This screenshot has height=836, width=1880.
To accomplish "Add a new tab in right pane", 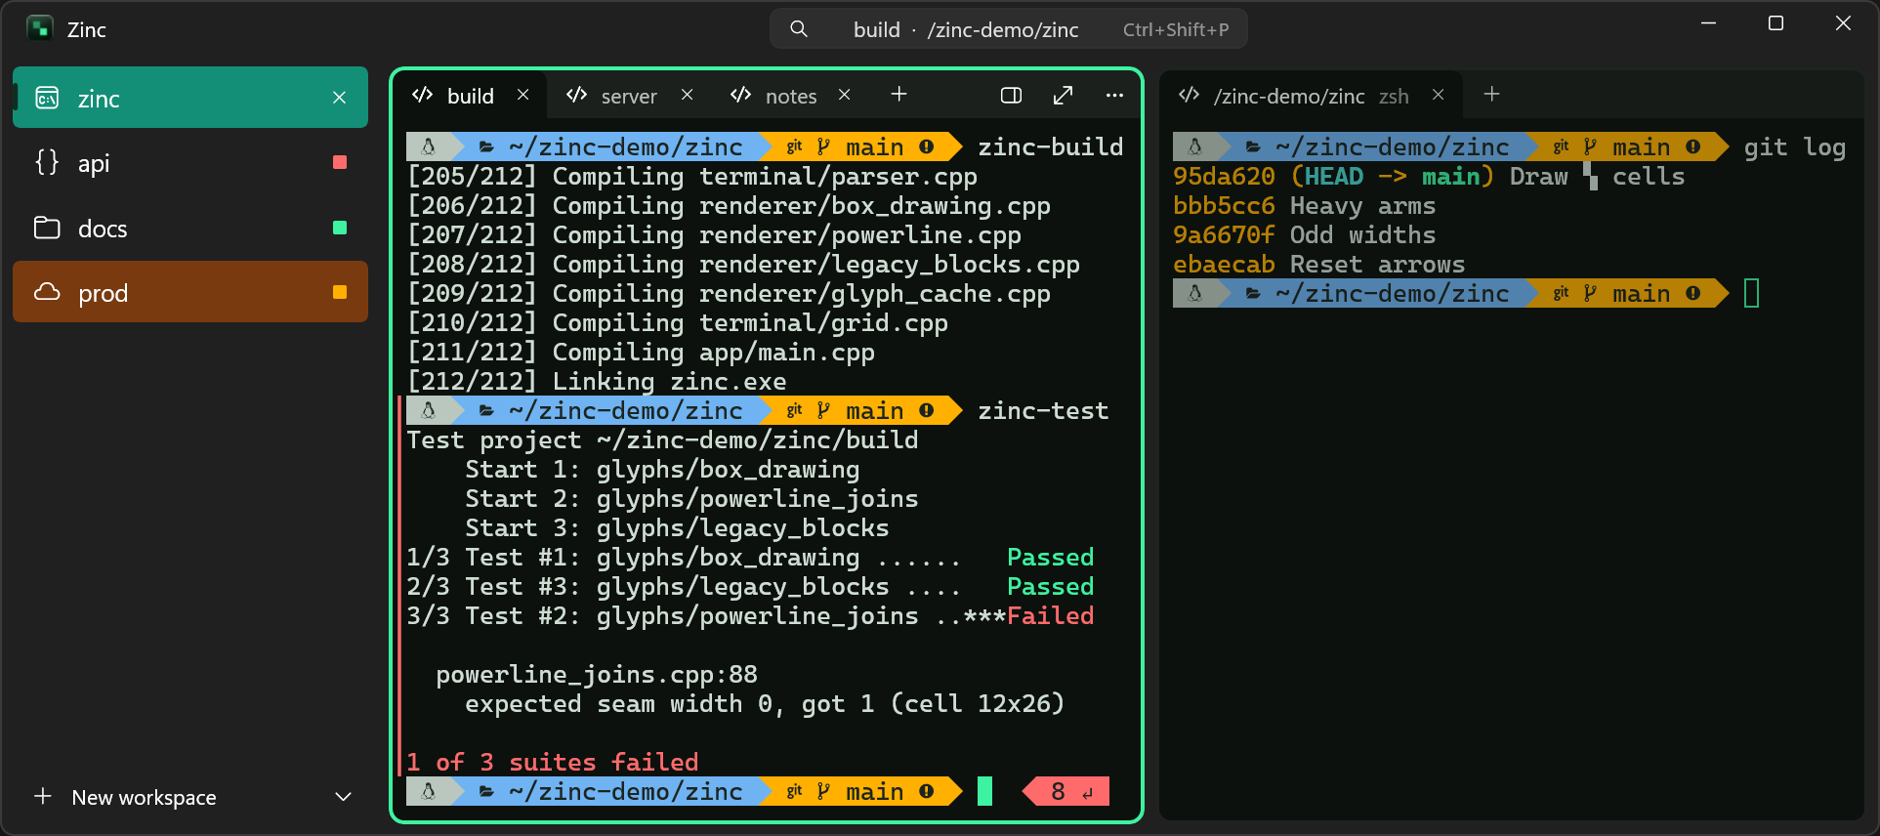I will point(1492,95).
